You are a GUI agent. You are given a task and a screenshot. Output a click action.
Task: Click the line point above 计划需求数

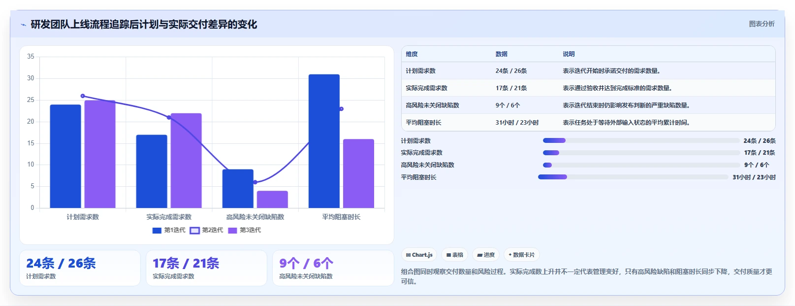[83, 96]
